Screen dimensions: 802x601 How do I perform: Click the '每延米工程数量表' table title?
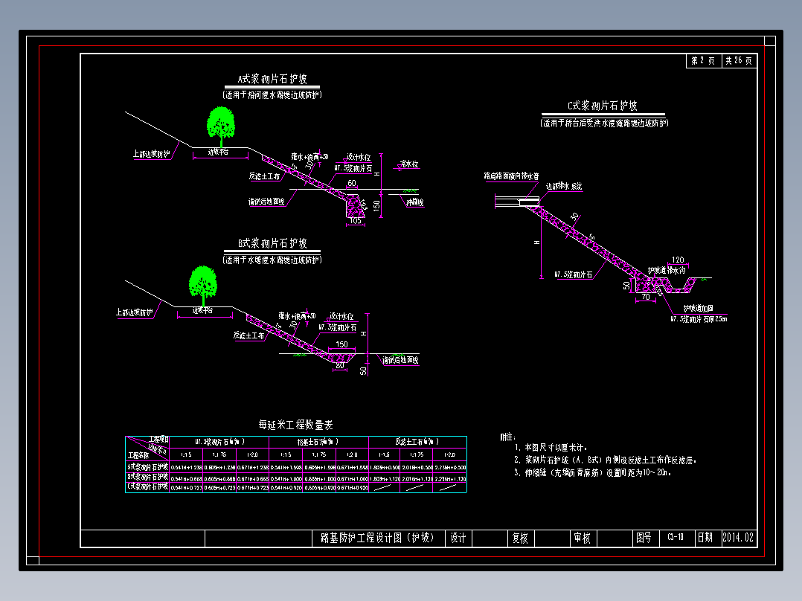[x=295, y=425]
